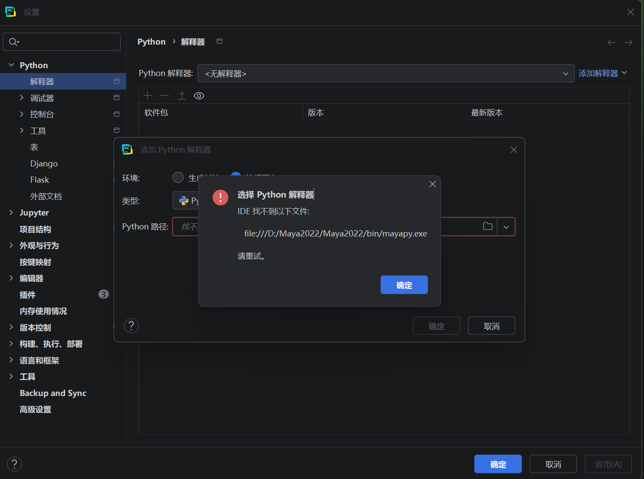This screenshot has height=479, width=644.
Task: Close the 设置 window
Action: point(630,12)
